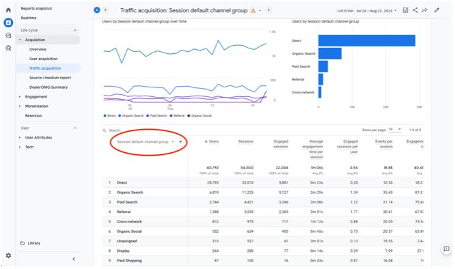Open the Advertising icon in left rail
455x269 pixels.
[8, 48]
